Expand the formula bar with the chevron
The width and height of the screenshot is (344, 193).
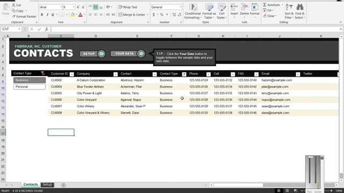click(340, 29)
